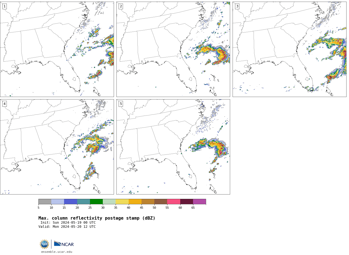349x255 pixels.
Task: Open ensemble member 4 reflectivity map
Action: [x=57, y=147]
